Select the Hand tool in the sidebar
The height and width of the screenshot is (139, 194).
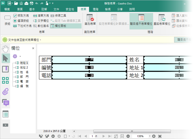pyautogui.click(x=5, y=49)
